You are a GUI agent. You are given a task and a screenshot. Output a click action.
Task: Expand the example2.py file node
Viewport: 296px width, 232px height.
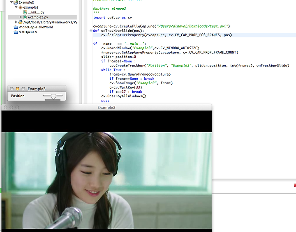21,17
